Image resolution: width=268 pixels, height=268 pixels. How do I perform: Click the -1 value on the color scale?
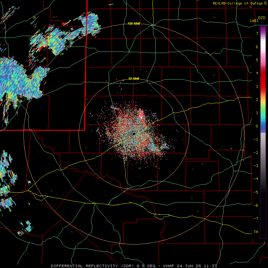pyautogui.click(x=256, y=139)
